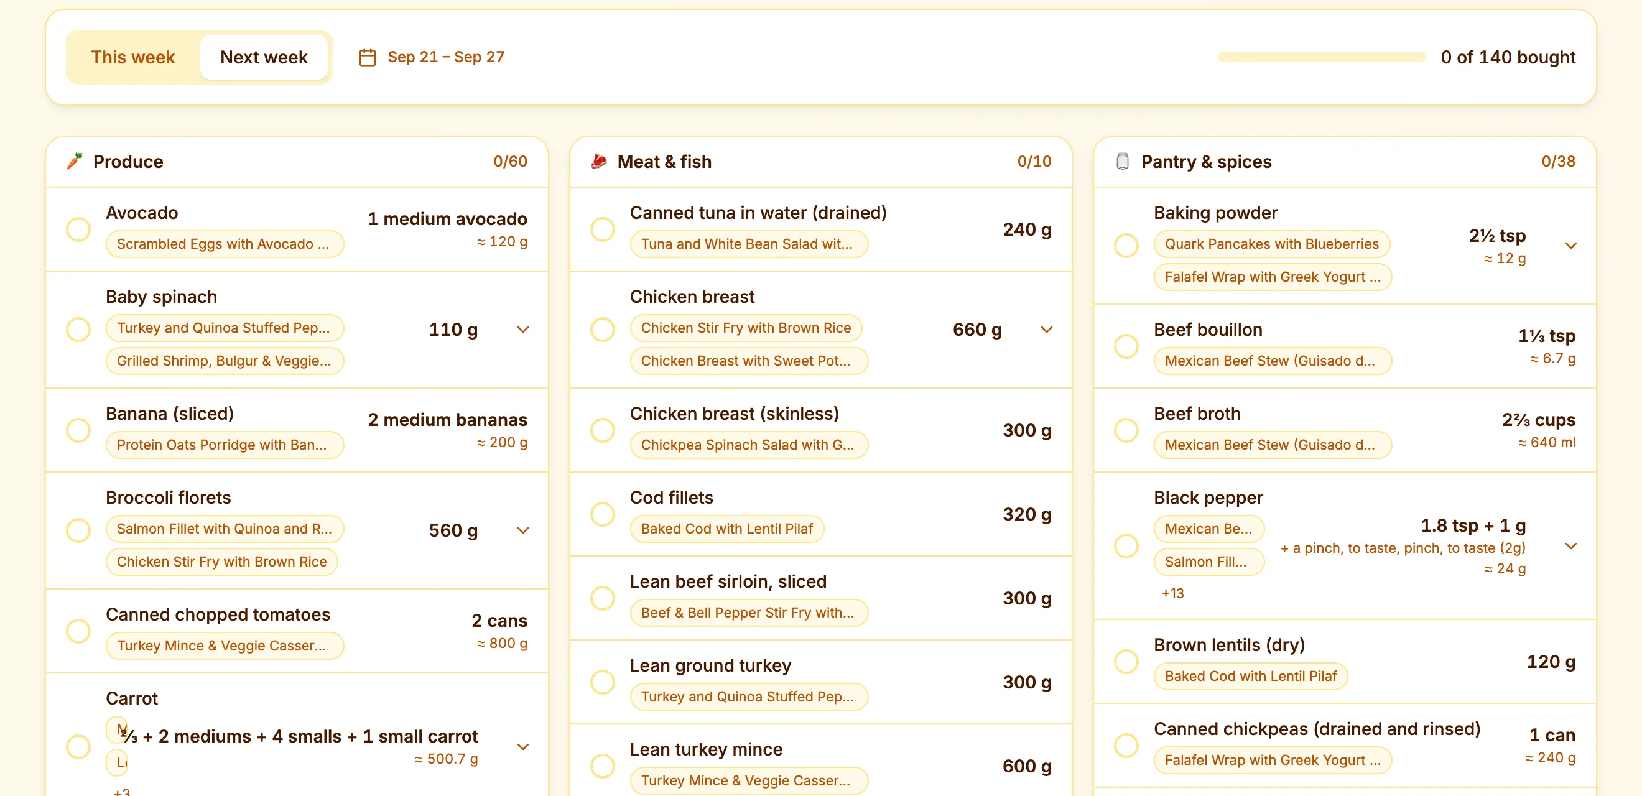Tick the Banana (sliced) checkbox
The height and width of the screenshot is (796, 1642).
pyautogui.click(x=78, y=430)
